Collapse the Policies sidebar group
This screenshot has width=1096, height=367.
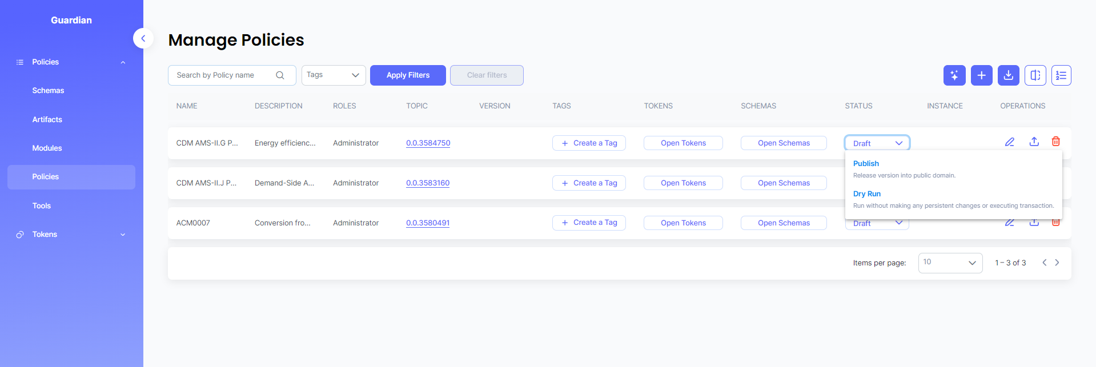pos(123,62)
